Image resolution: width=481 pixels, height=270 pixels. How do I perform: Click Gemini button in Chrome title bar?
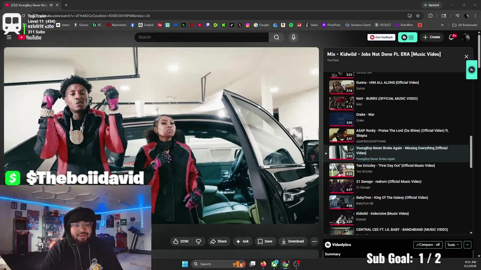431,5
